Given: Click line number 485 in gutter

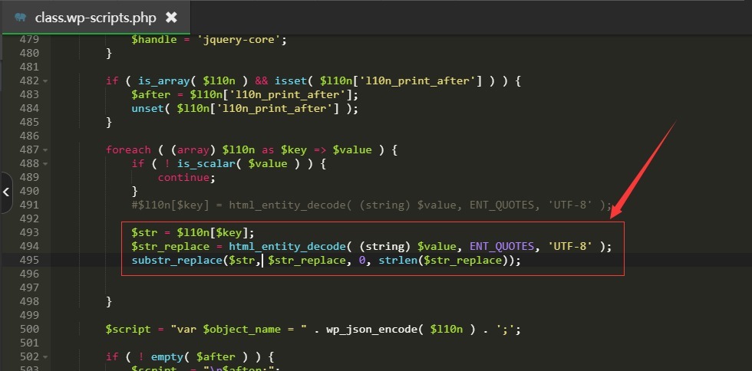Looking at the screenshot, I should [x=29, y=122].
